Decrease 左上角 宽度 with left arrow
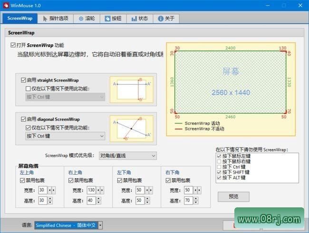The image size is (309, 233). 49,190
